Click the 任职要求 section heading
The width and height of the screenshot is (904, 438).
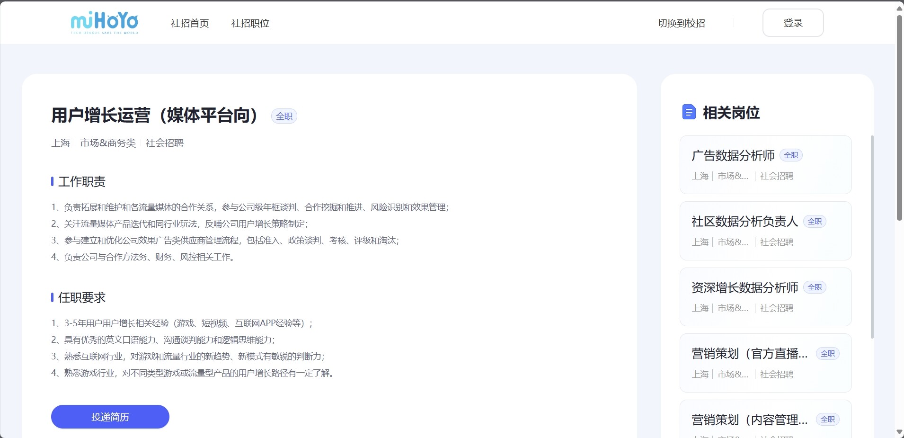pyautogui.click(x=81, y=298)
